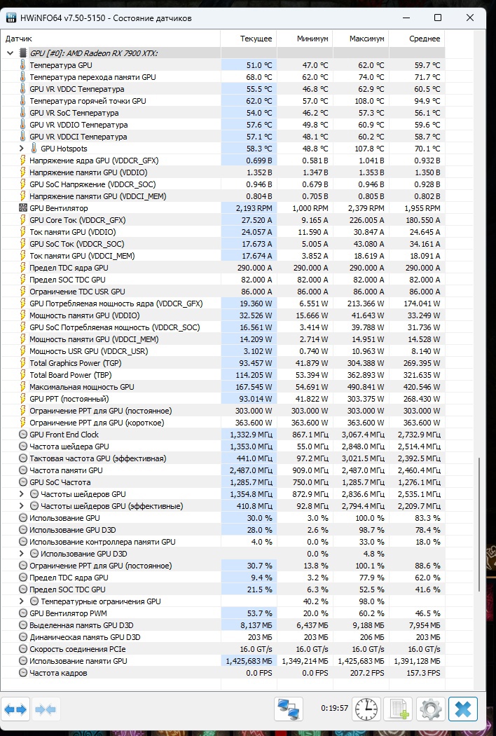This screenshot has width=496, height=736.
Task: Select Частота шейдера GPU row
Action: tap(223, 447)
